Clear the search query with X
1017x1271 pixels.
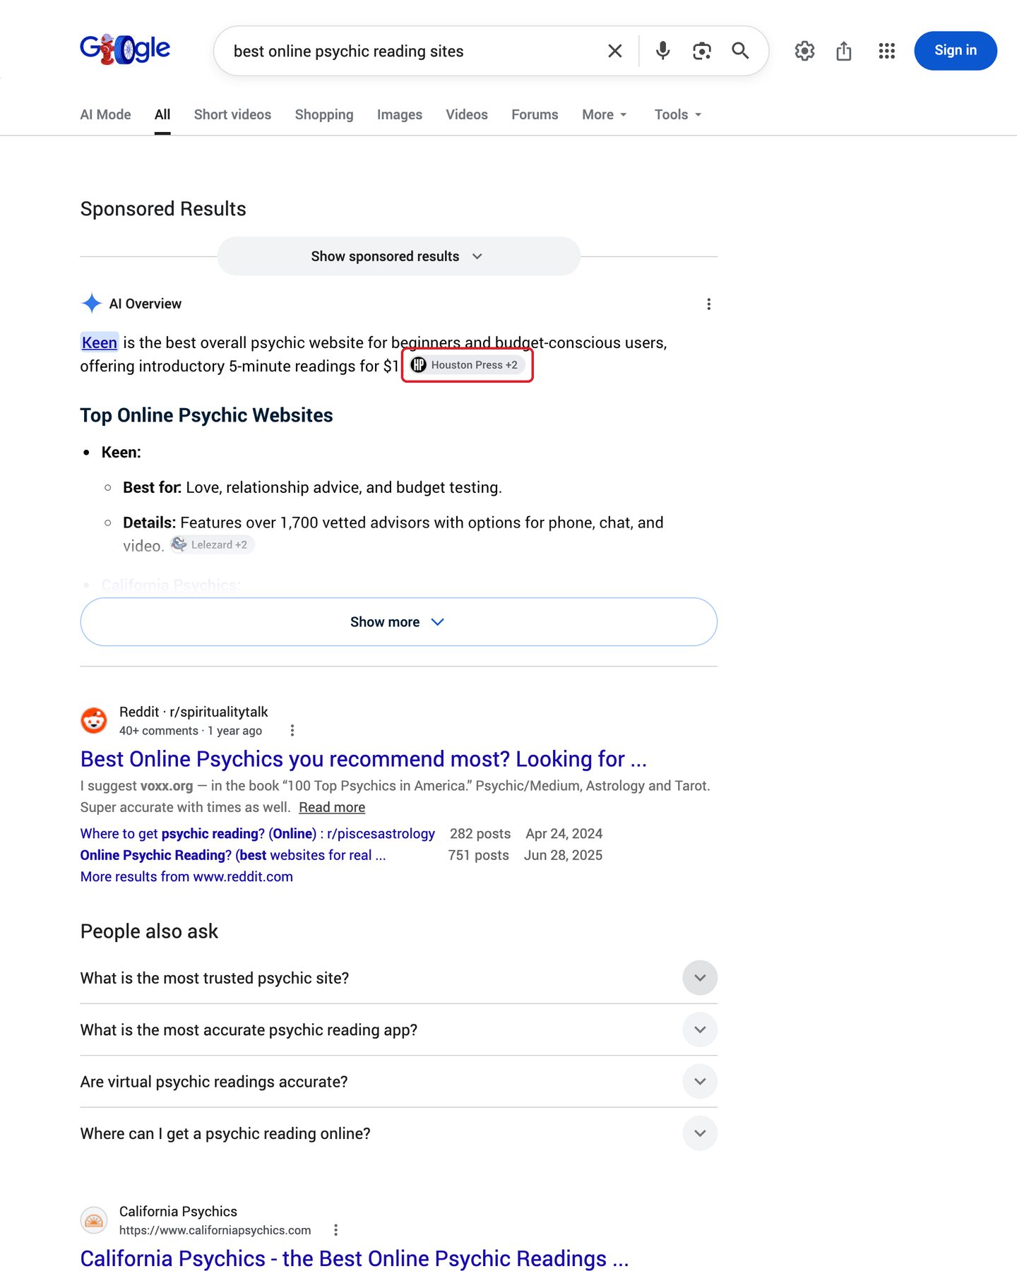[x=615, y=51]
